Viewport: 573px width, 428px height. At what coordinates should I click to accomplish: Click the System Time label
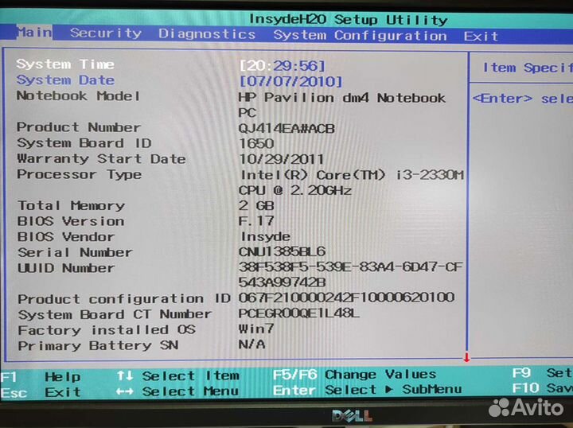pos(65,64)
